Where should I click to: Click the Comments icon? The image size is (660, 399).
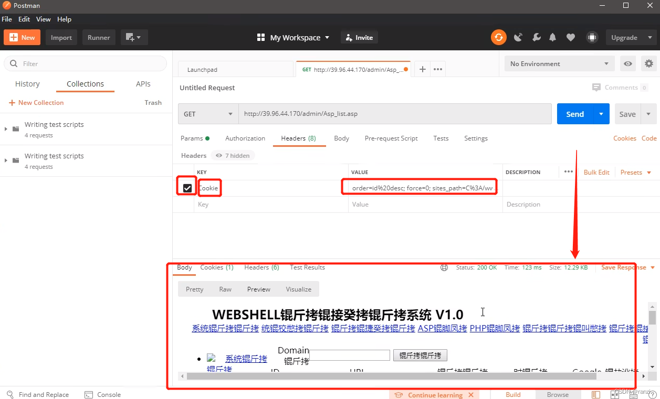(596, 88)
